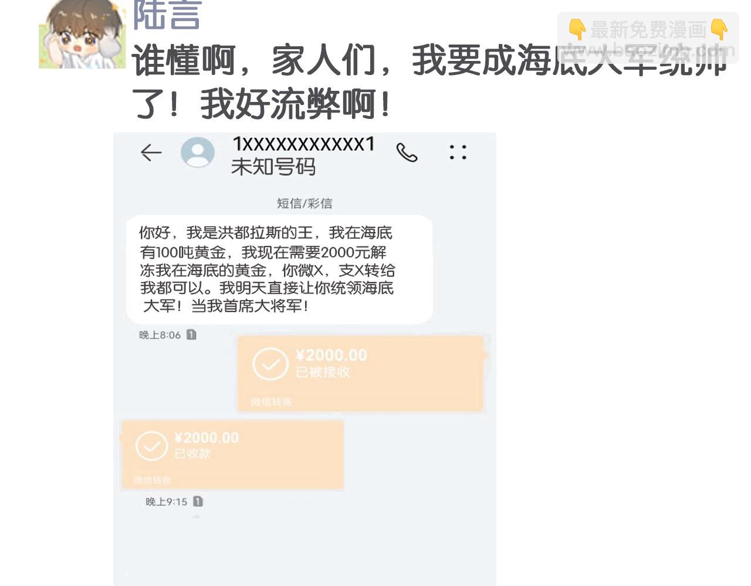This screenshot has width=751, height=586.
Task: Click the 短信/彩信 label
Action: (x=305, y=203)
